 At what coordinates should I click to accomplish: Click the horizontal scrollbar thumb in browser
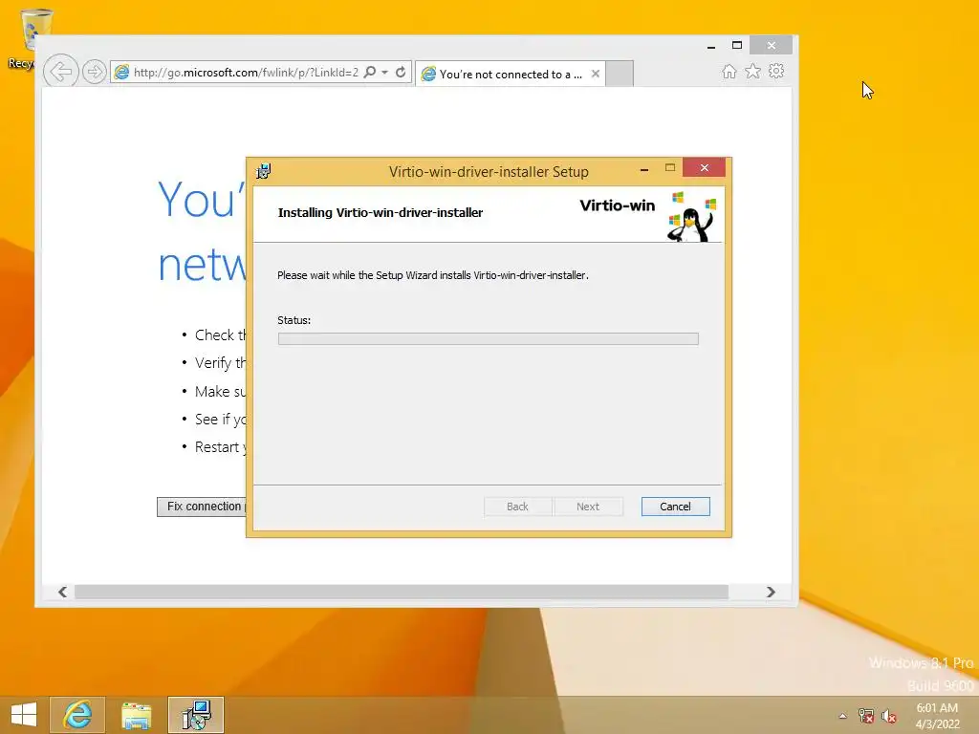402,592
